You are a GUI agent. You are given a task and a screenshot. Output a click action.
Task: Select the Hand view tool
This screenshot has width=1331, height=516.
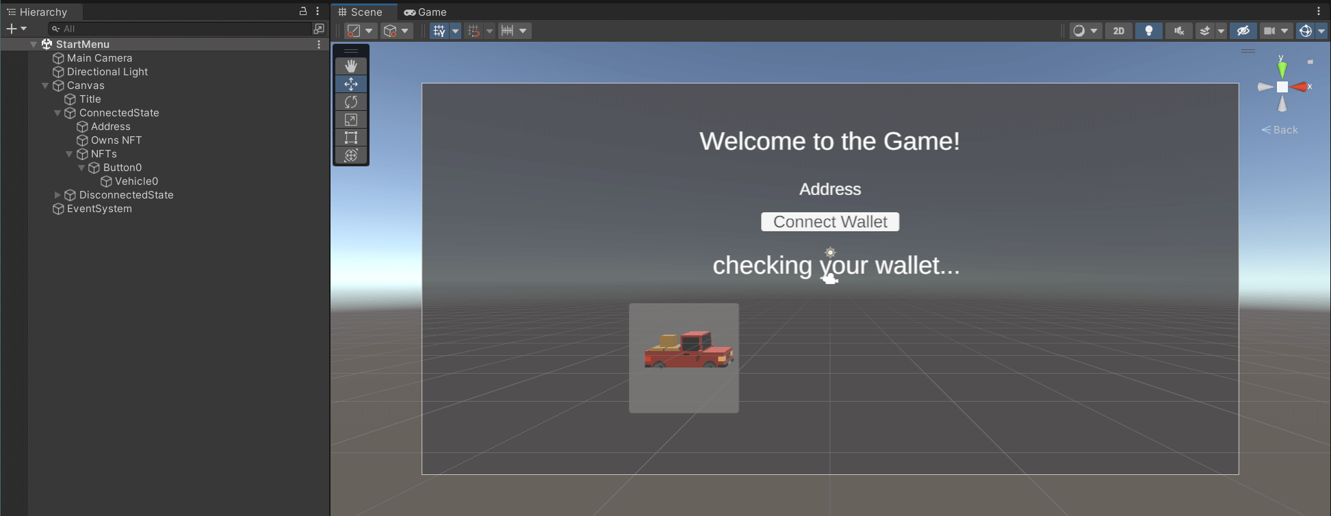pos(351,66)
